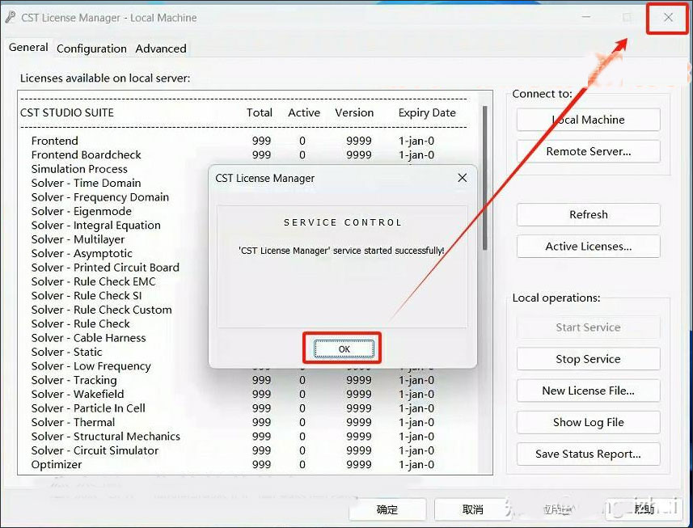Select Solver - Integral Equation entry
Viewport: 693px width, 528px height.
[96, 226]
